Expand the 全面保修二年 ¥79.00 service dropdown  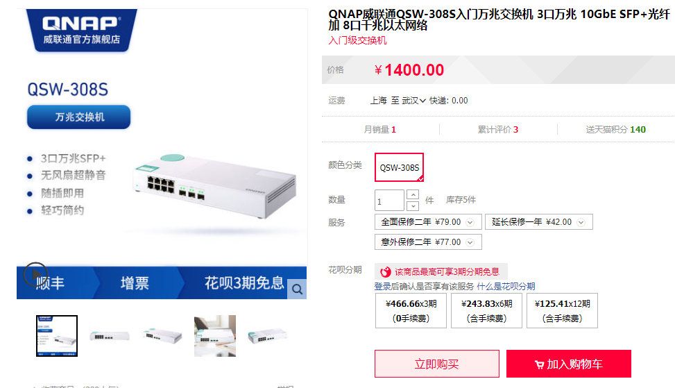(x=428, y=222)
